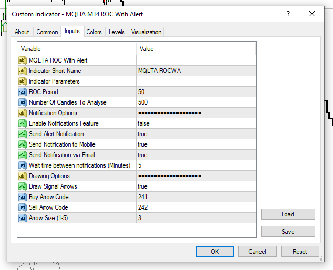The image size is (333, 270).
Task: Close the Custom Indicator dialog
Action: click(x=312, y=14)
